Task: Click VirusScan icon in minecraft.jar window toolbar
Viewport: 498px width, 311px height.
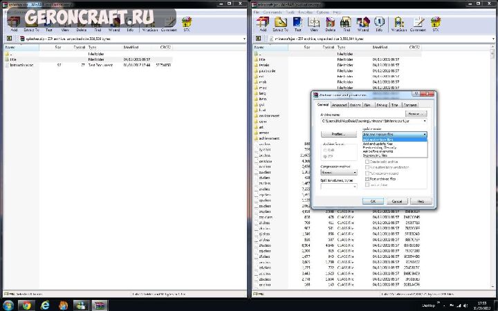Action: 399,24
